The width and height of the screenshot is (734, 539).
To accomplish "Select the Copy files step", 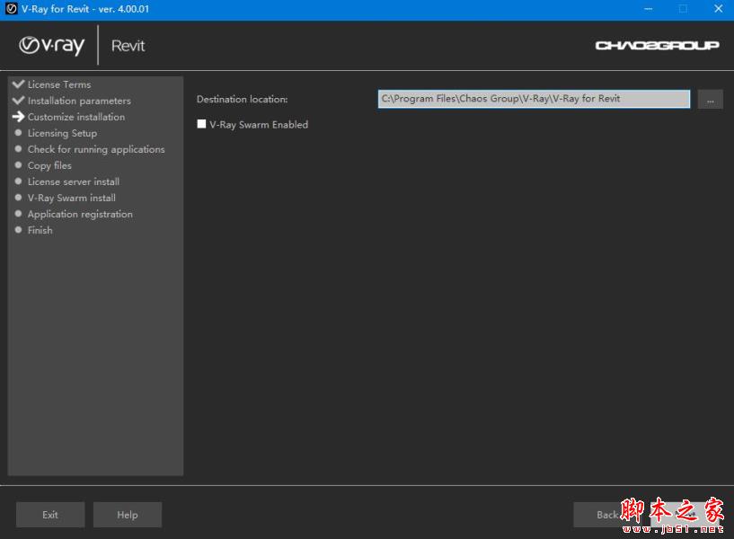I will click(x=49, y=165).
